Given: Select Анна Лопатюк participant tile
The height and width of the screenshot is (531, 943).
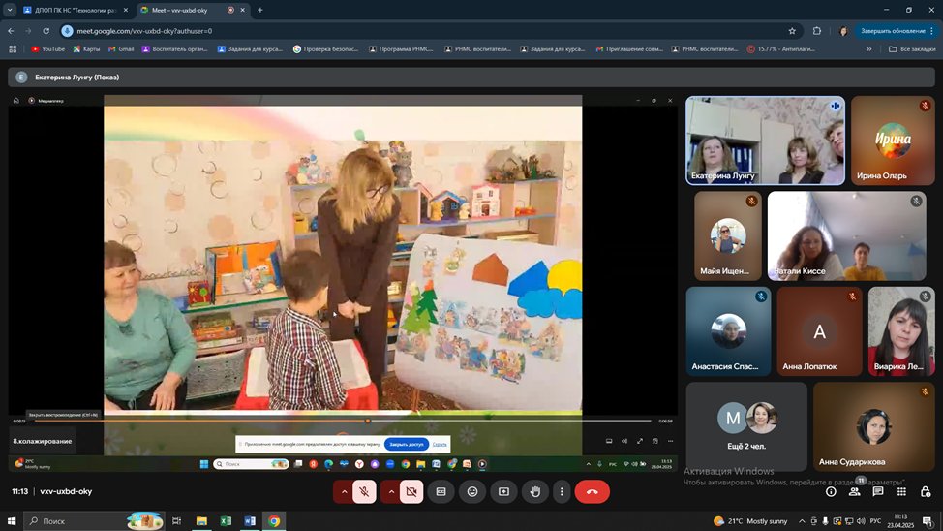Looking at the screenshot, I should (x=819, y=331).
